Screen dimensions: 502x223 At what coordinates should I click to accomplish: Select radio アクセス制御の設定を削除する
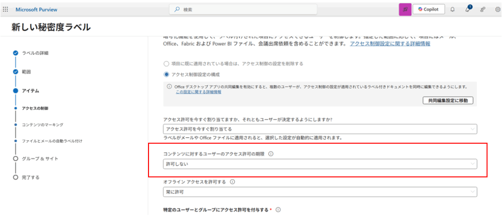coord(167,64)
